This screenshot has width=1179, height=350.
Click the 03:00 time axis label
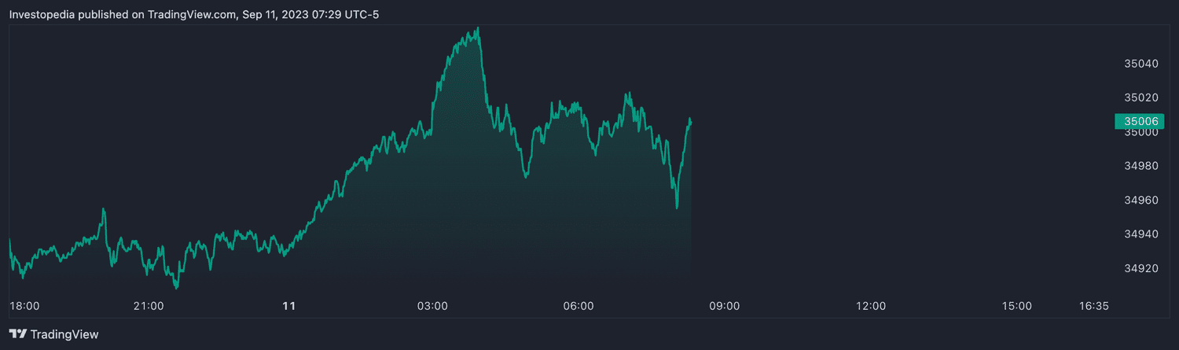[x=432, y=306]
